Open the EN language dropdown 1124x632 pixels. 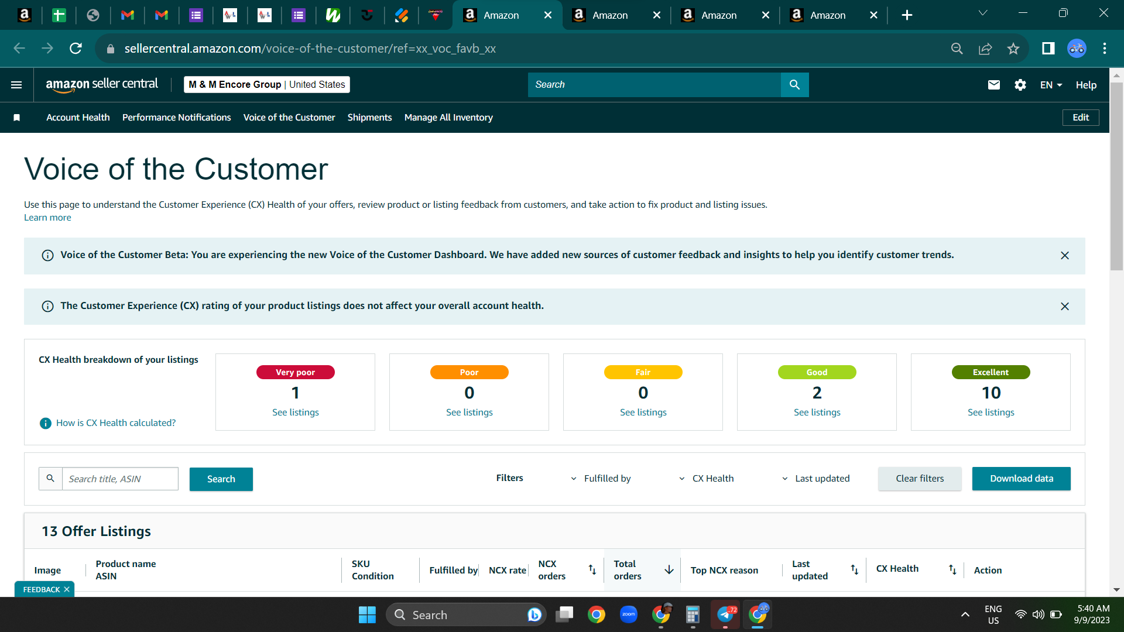pos(1051,85)
